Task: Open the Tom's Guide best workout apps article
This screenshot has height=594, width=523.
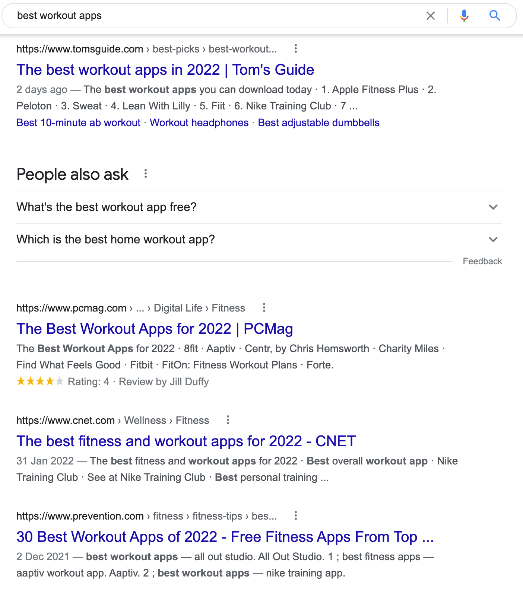Action: (x=165, y=70)
